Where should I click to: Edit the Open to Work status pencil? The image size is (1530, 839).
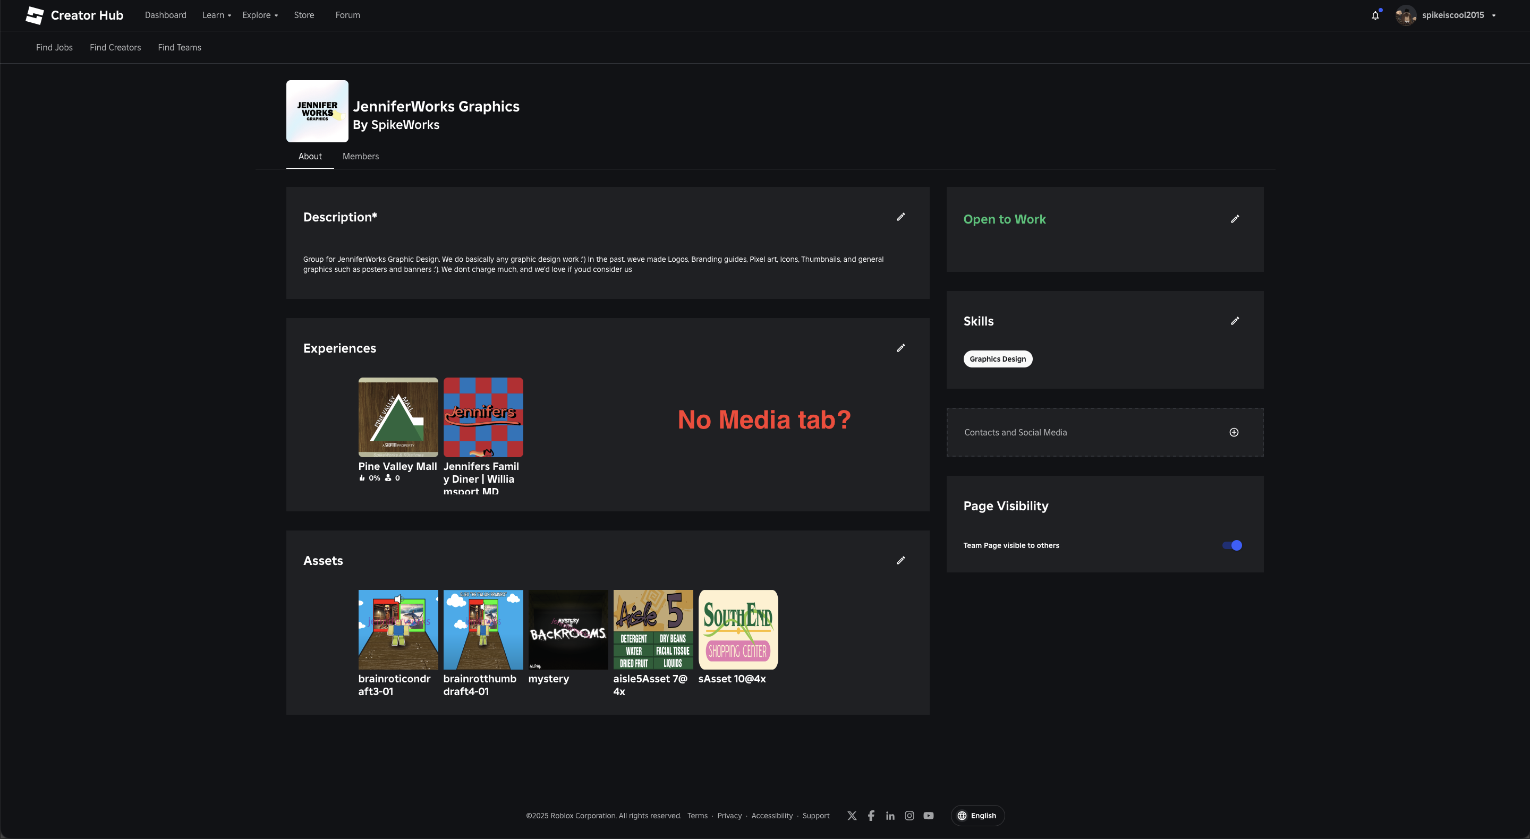click(1235, 219)
